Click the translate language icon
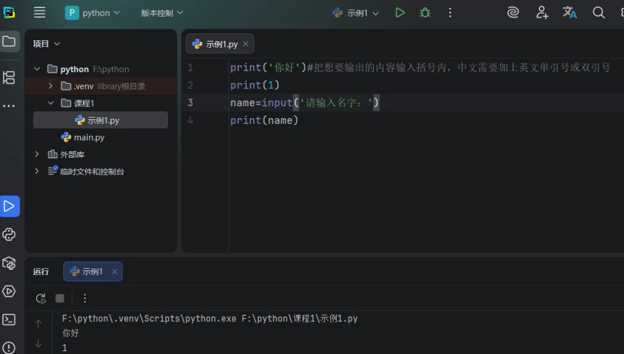This screenshot has height=354, width=624. (570, 13)
